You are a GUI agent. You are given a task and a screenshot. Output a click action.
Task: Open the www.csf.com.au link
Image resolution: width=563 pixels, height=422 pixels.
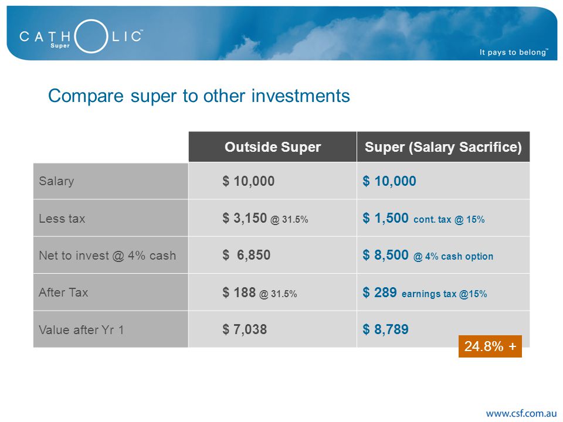[x=521, y=413]
